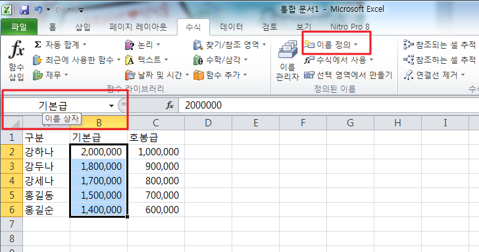This screenshot has width=479, height=252.
Task: Open Date & Time (날짜 및 시간) functions
Action: pyautogui.click(x=157, y=75)
